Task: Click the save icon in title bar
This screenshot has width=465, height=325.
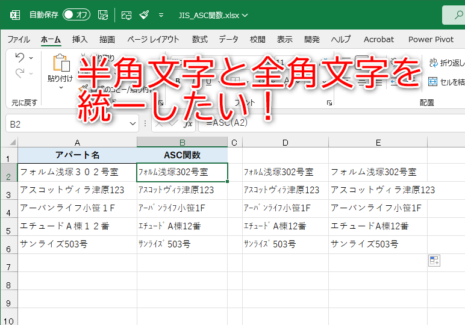Action: click(103, 15)
